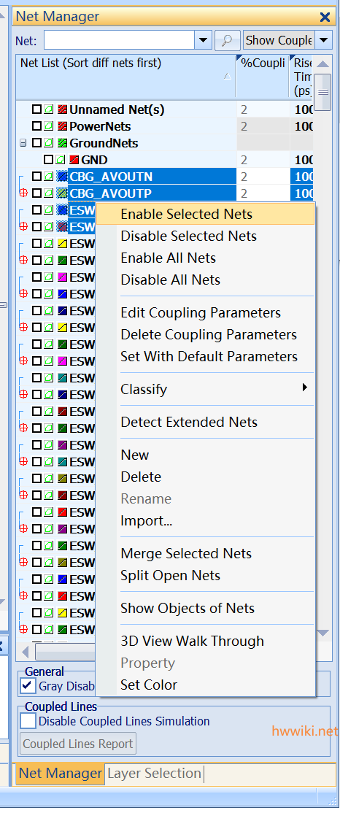Click the GroundNets green hatched icon
The image size is (340, 813).
click(x=63, y=142)
